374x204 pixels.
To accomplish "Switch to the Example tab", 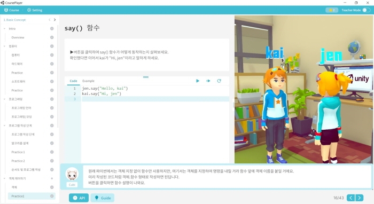I will (88, 81).
